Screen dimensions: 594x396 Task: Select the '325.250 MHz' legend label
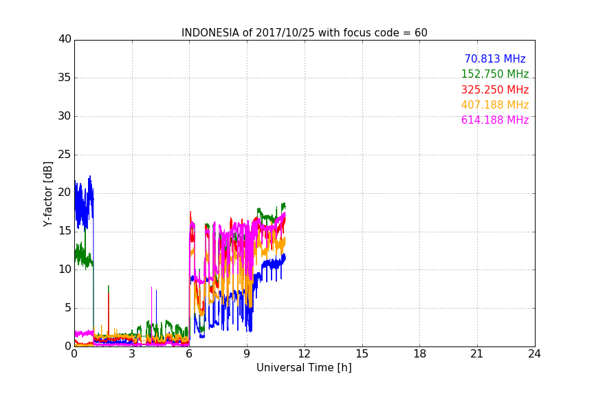pos(495,90)
